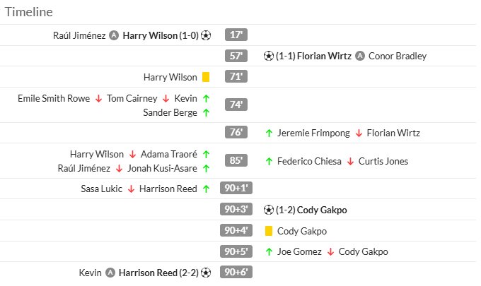
Task: Click the assist badge beside Conor Bradley
Action: [x=360, y=56]
